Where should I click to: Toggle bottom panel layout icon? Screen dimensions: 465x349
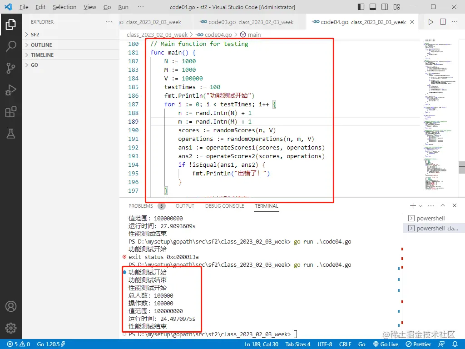tap(373, 7)
